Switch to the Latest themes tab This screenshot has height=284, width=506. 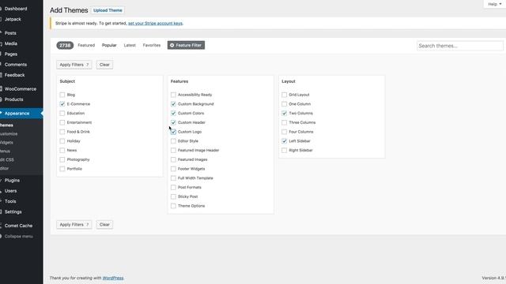click(130, 46)
